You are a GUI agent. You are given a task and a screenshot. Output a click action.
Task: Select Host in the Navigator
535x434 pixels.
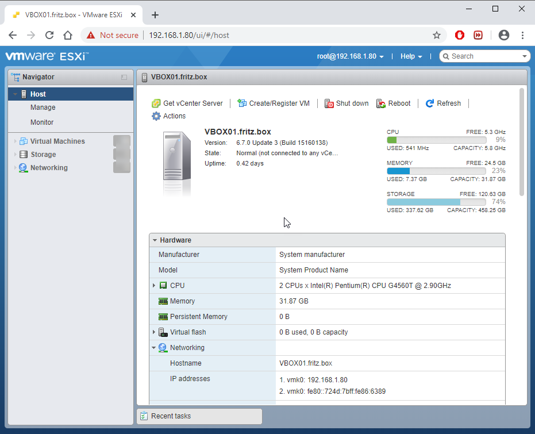pyautogui.click(x=71, y=94)
